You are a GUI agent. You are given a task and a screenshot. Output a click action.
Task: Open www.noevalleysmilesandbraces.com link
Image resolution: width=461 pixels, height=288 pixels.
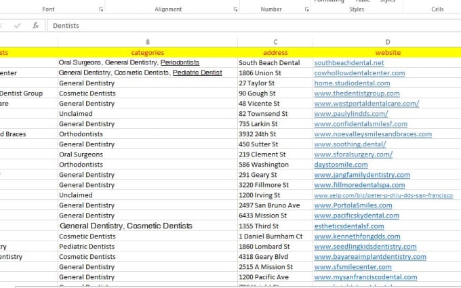373,134
